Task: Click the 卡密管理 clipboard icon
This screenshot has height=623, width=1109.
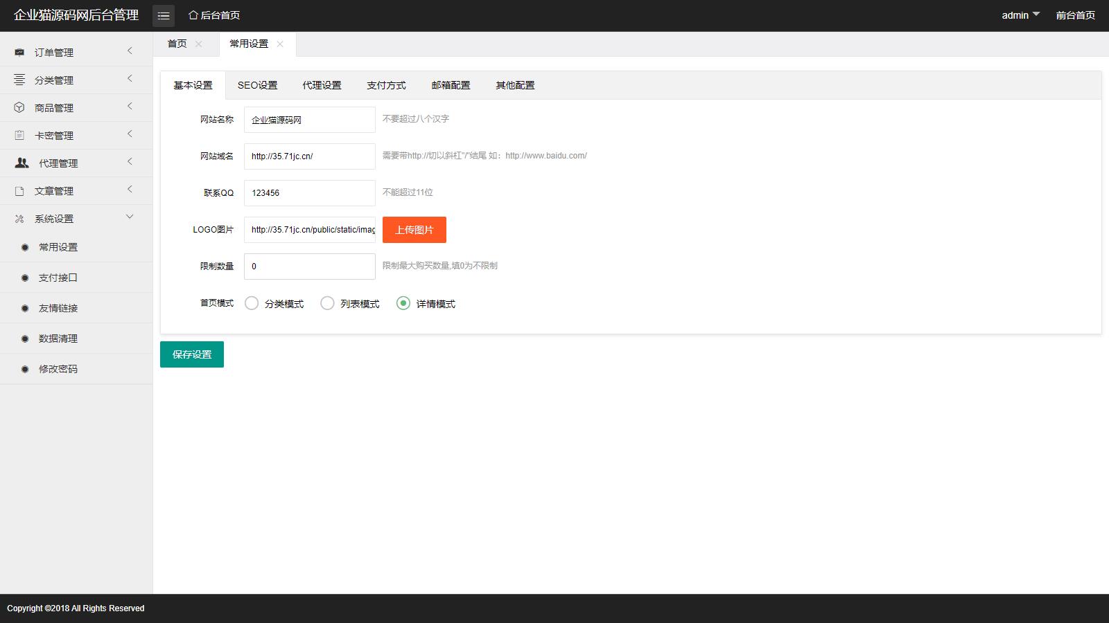Action: [x=19, y=136]
